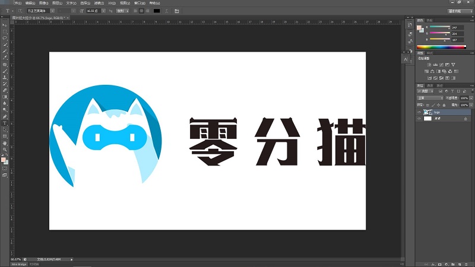This screenshot has height=267, width=475.
Task: Select the Zoom tool in the toolbox
Action: 5,150
